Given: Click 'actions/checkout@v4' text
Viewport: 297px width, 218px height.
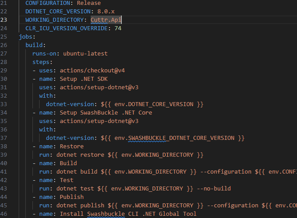Looking at the screenshot, I should tap(92, 71).
